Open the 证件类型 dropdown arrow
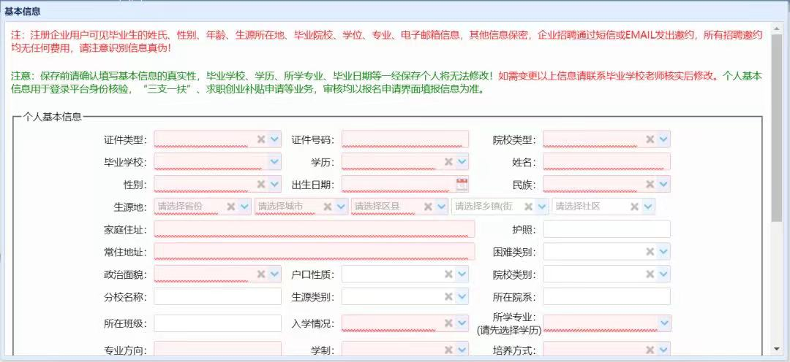This screenshot has height=362, width=790. [x=274, y=139]
